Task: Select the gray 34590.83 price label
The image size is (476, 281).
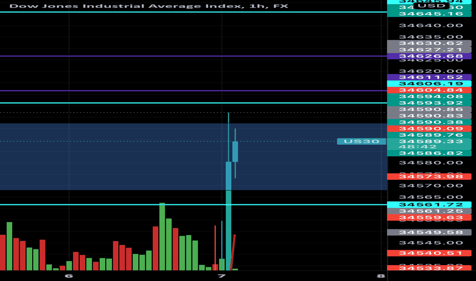Action: click(430, 116)
